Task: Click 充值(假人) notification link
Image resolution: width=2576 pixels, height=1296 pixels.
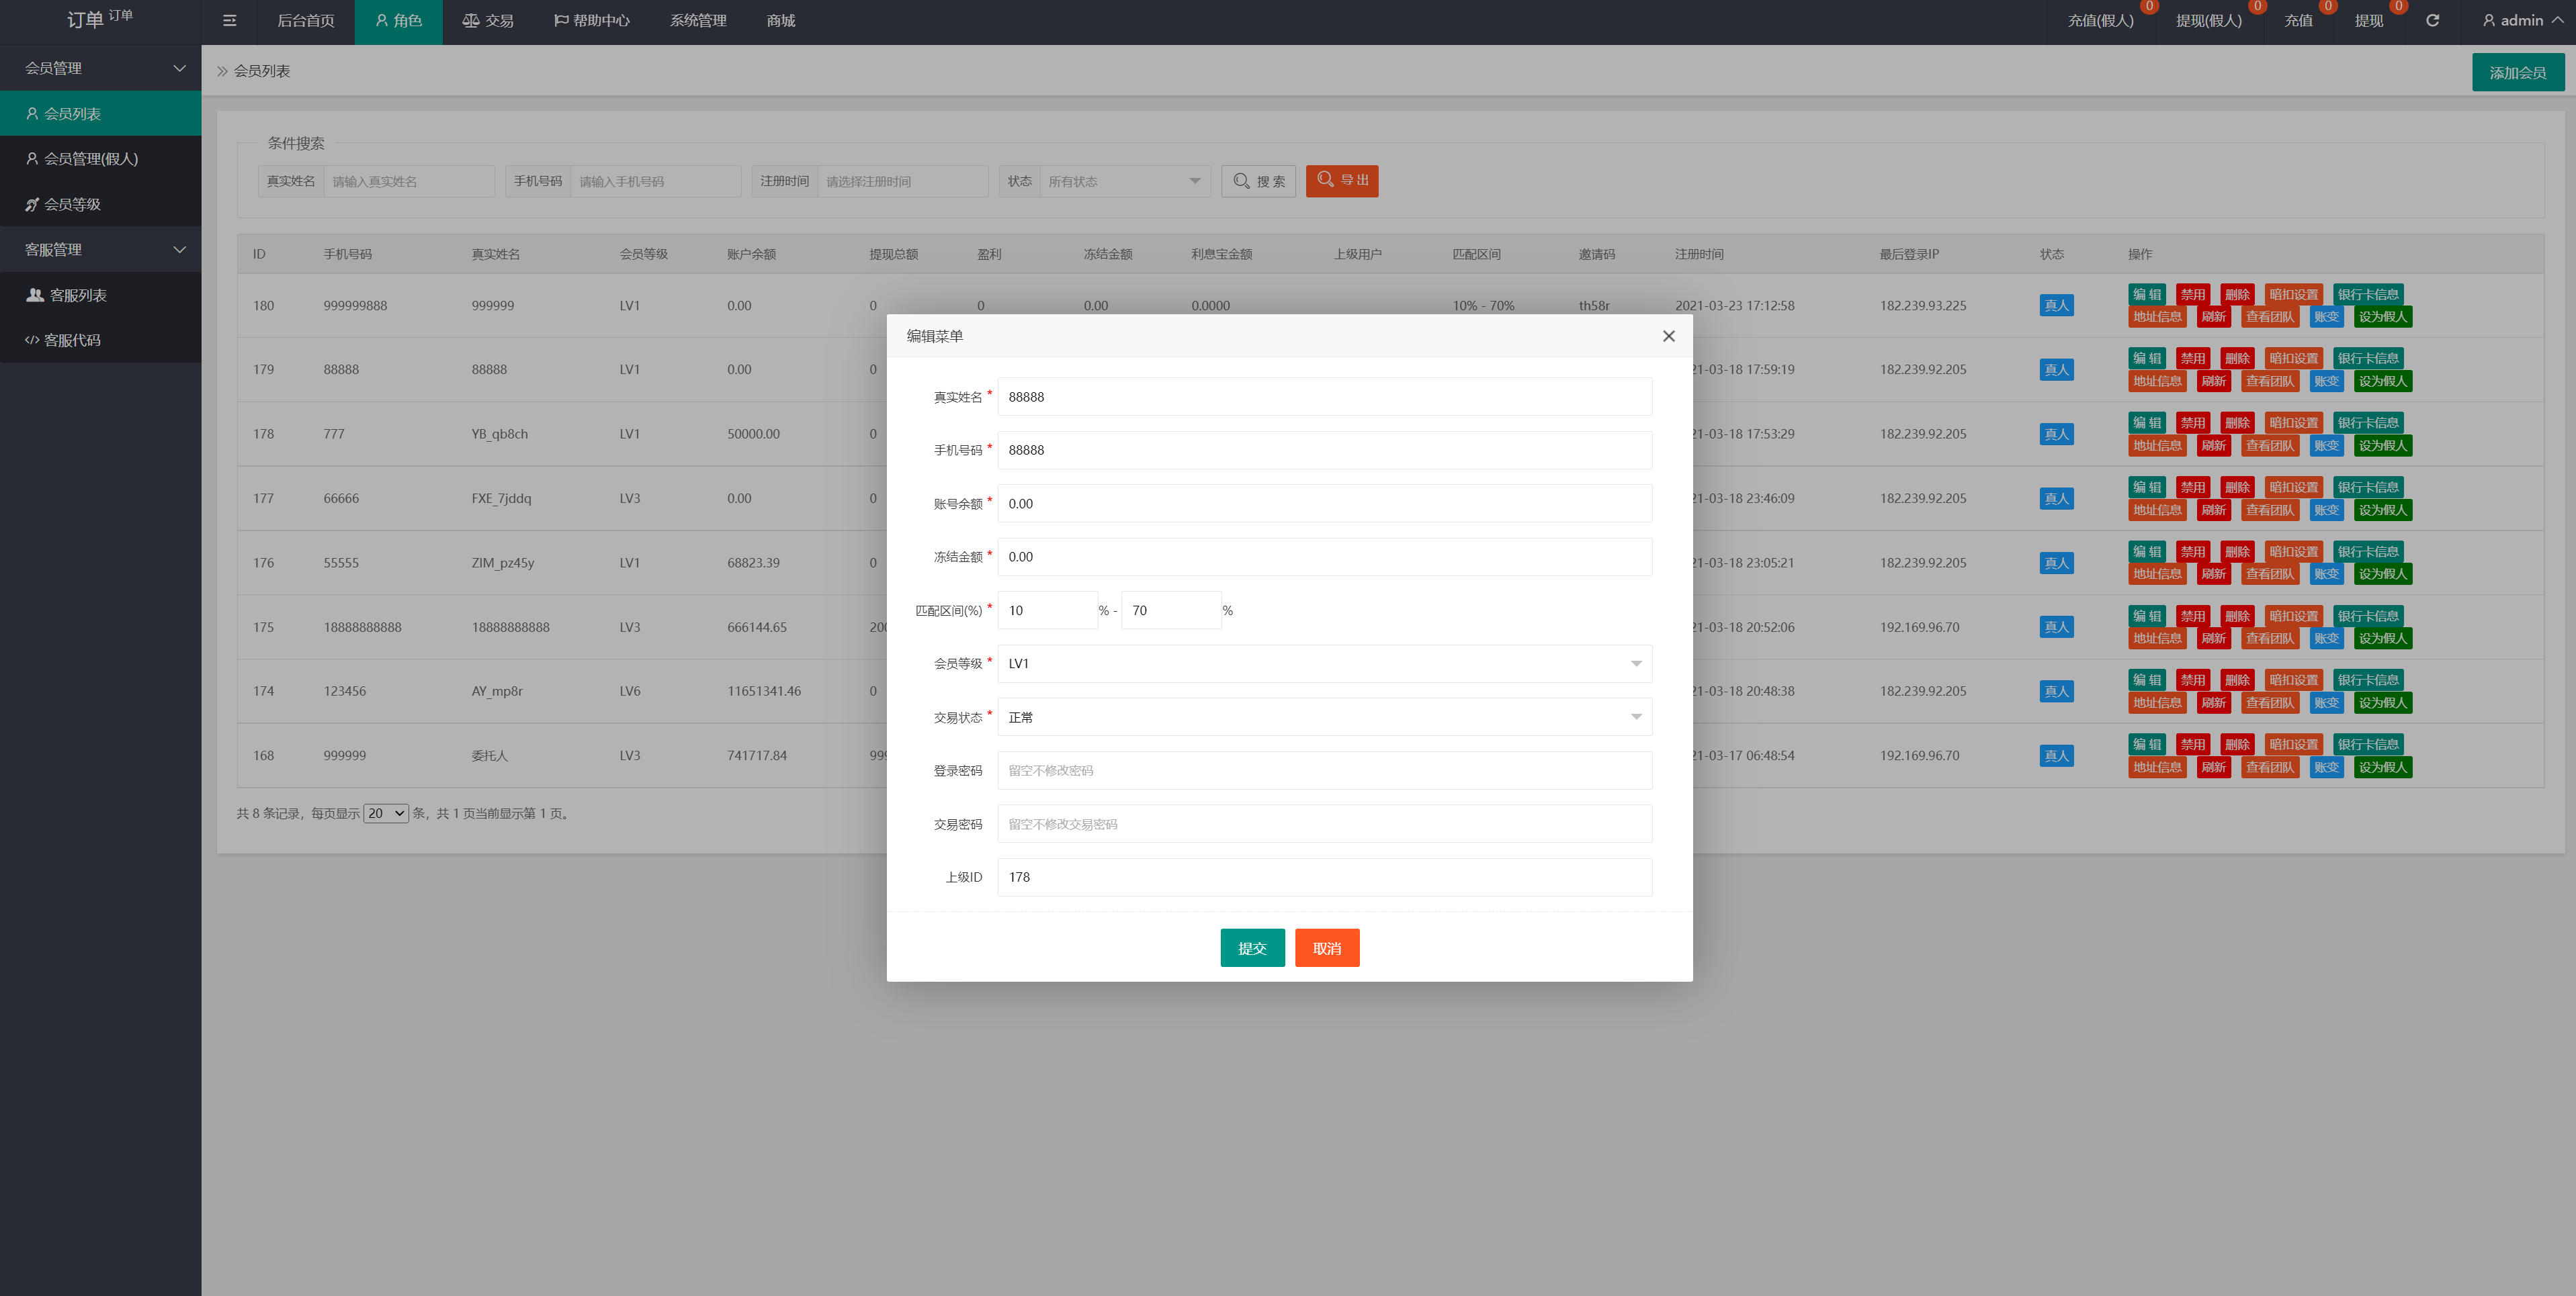Action: click(2100, 20)
